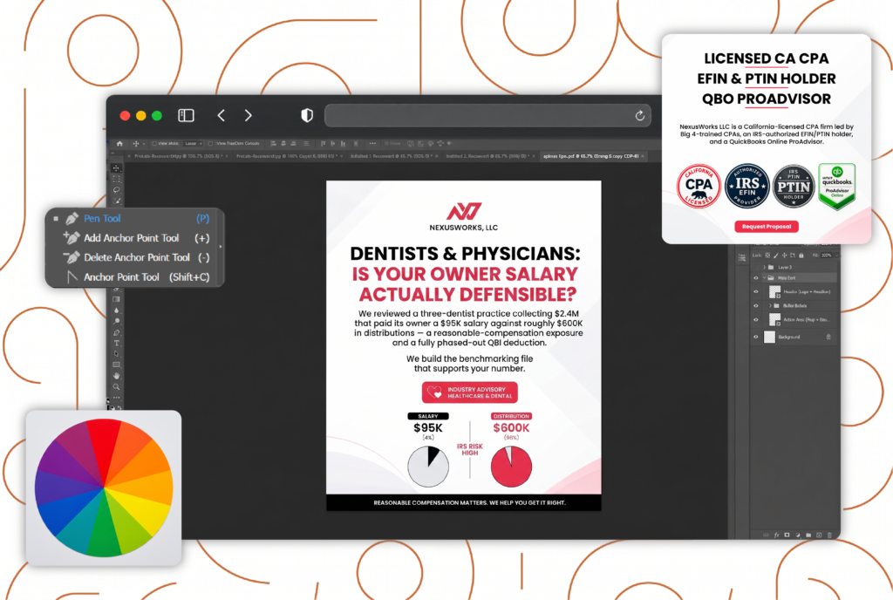Open more options ellipsis in options bar
This screenshot has height=600, width=893.
372,143
